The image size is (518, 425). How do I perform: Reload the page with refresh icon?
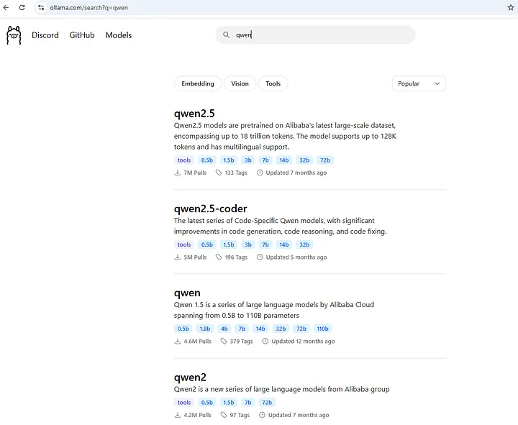click(x=22, y=6)
